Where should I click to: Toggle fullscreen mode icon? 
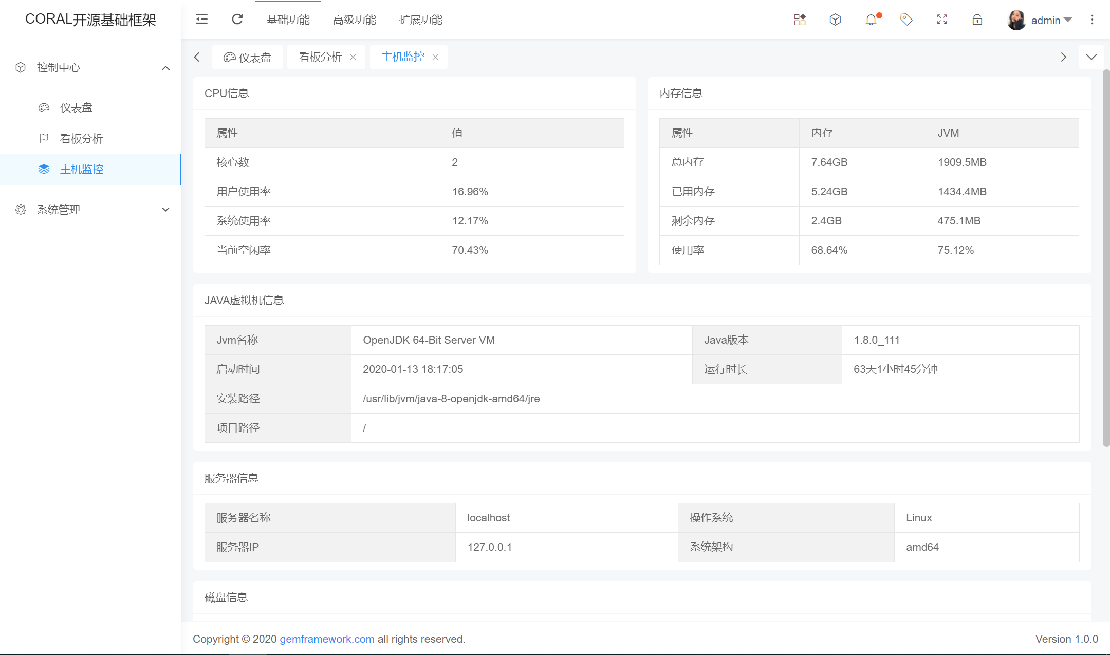coord(942,20)
